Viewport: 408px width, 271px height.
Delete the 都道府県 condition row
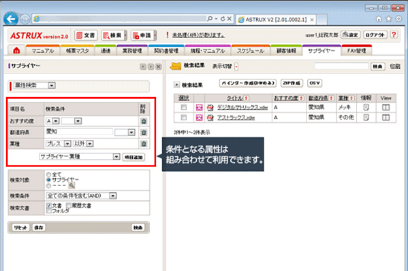pos(144,132)
